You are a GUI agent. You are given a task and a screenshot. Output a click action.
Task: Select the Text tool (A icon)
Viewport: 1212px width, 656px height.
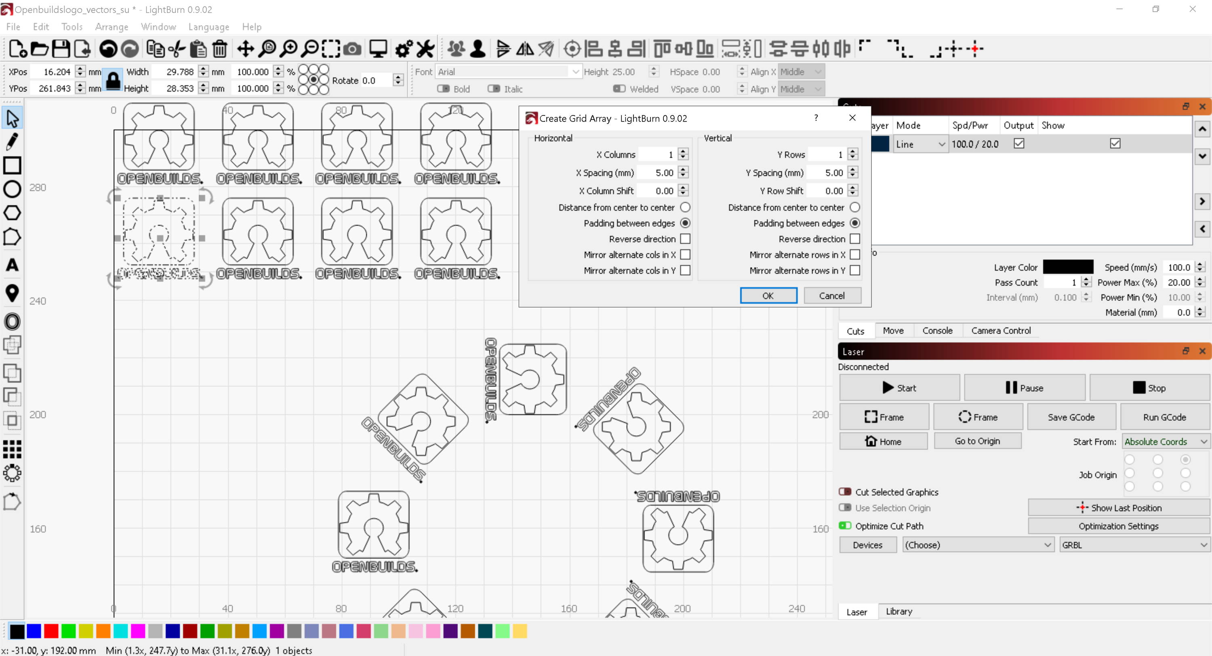point(12,265)
